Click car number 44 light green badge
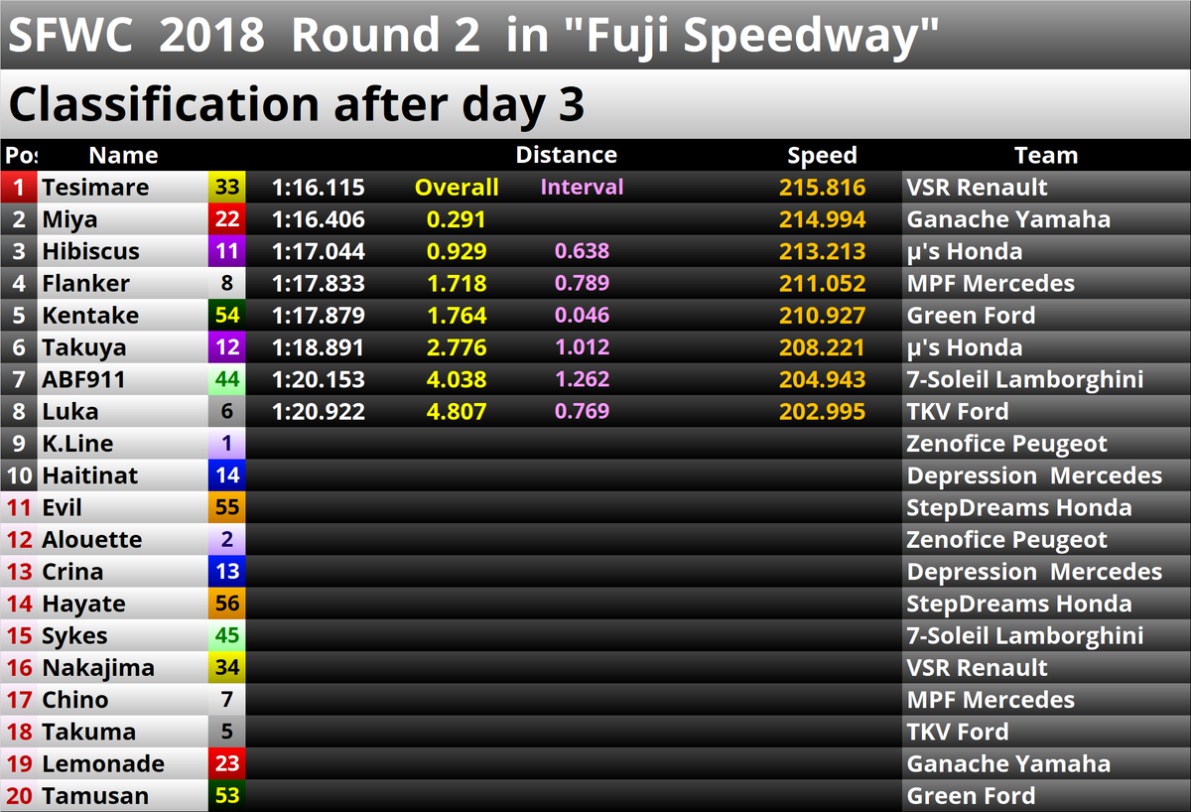Viewport: 1191px width, 812px height. tap(226, 379)
